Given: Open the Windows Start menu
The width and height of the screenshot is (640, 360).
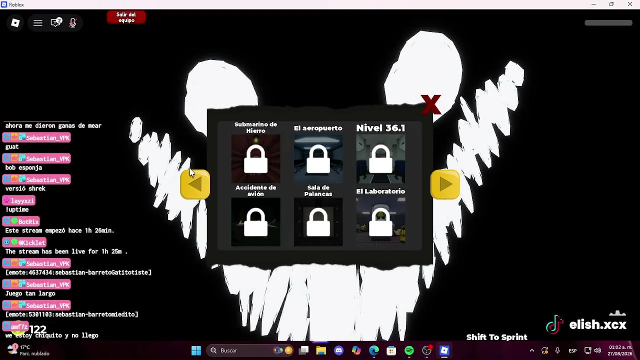Looking at the screenshot, I should click(x=196, y=350).
